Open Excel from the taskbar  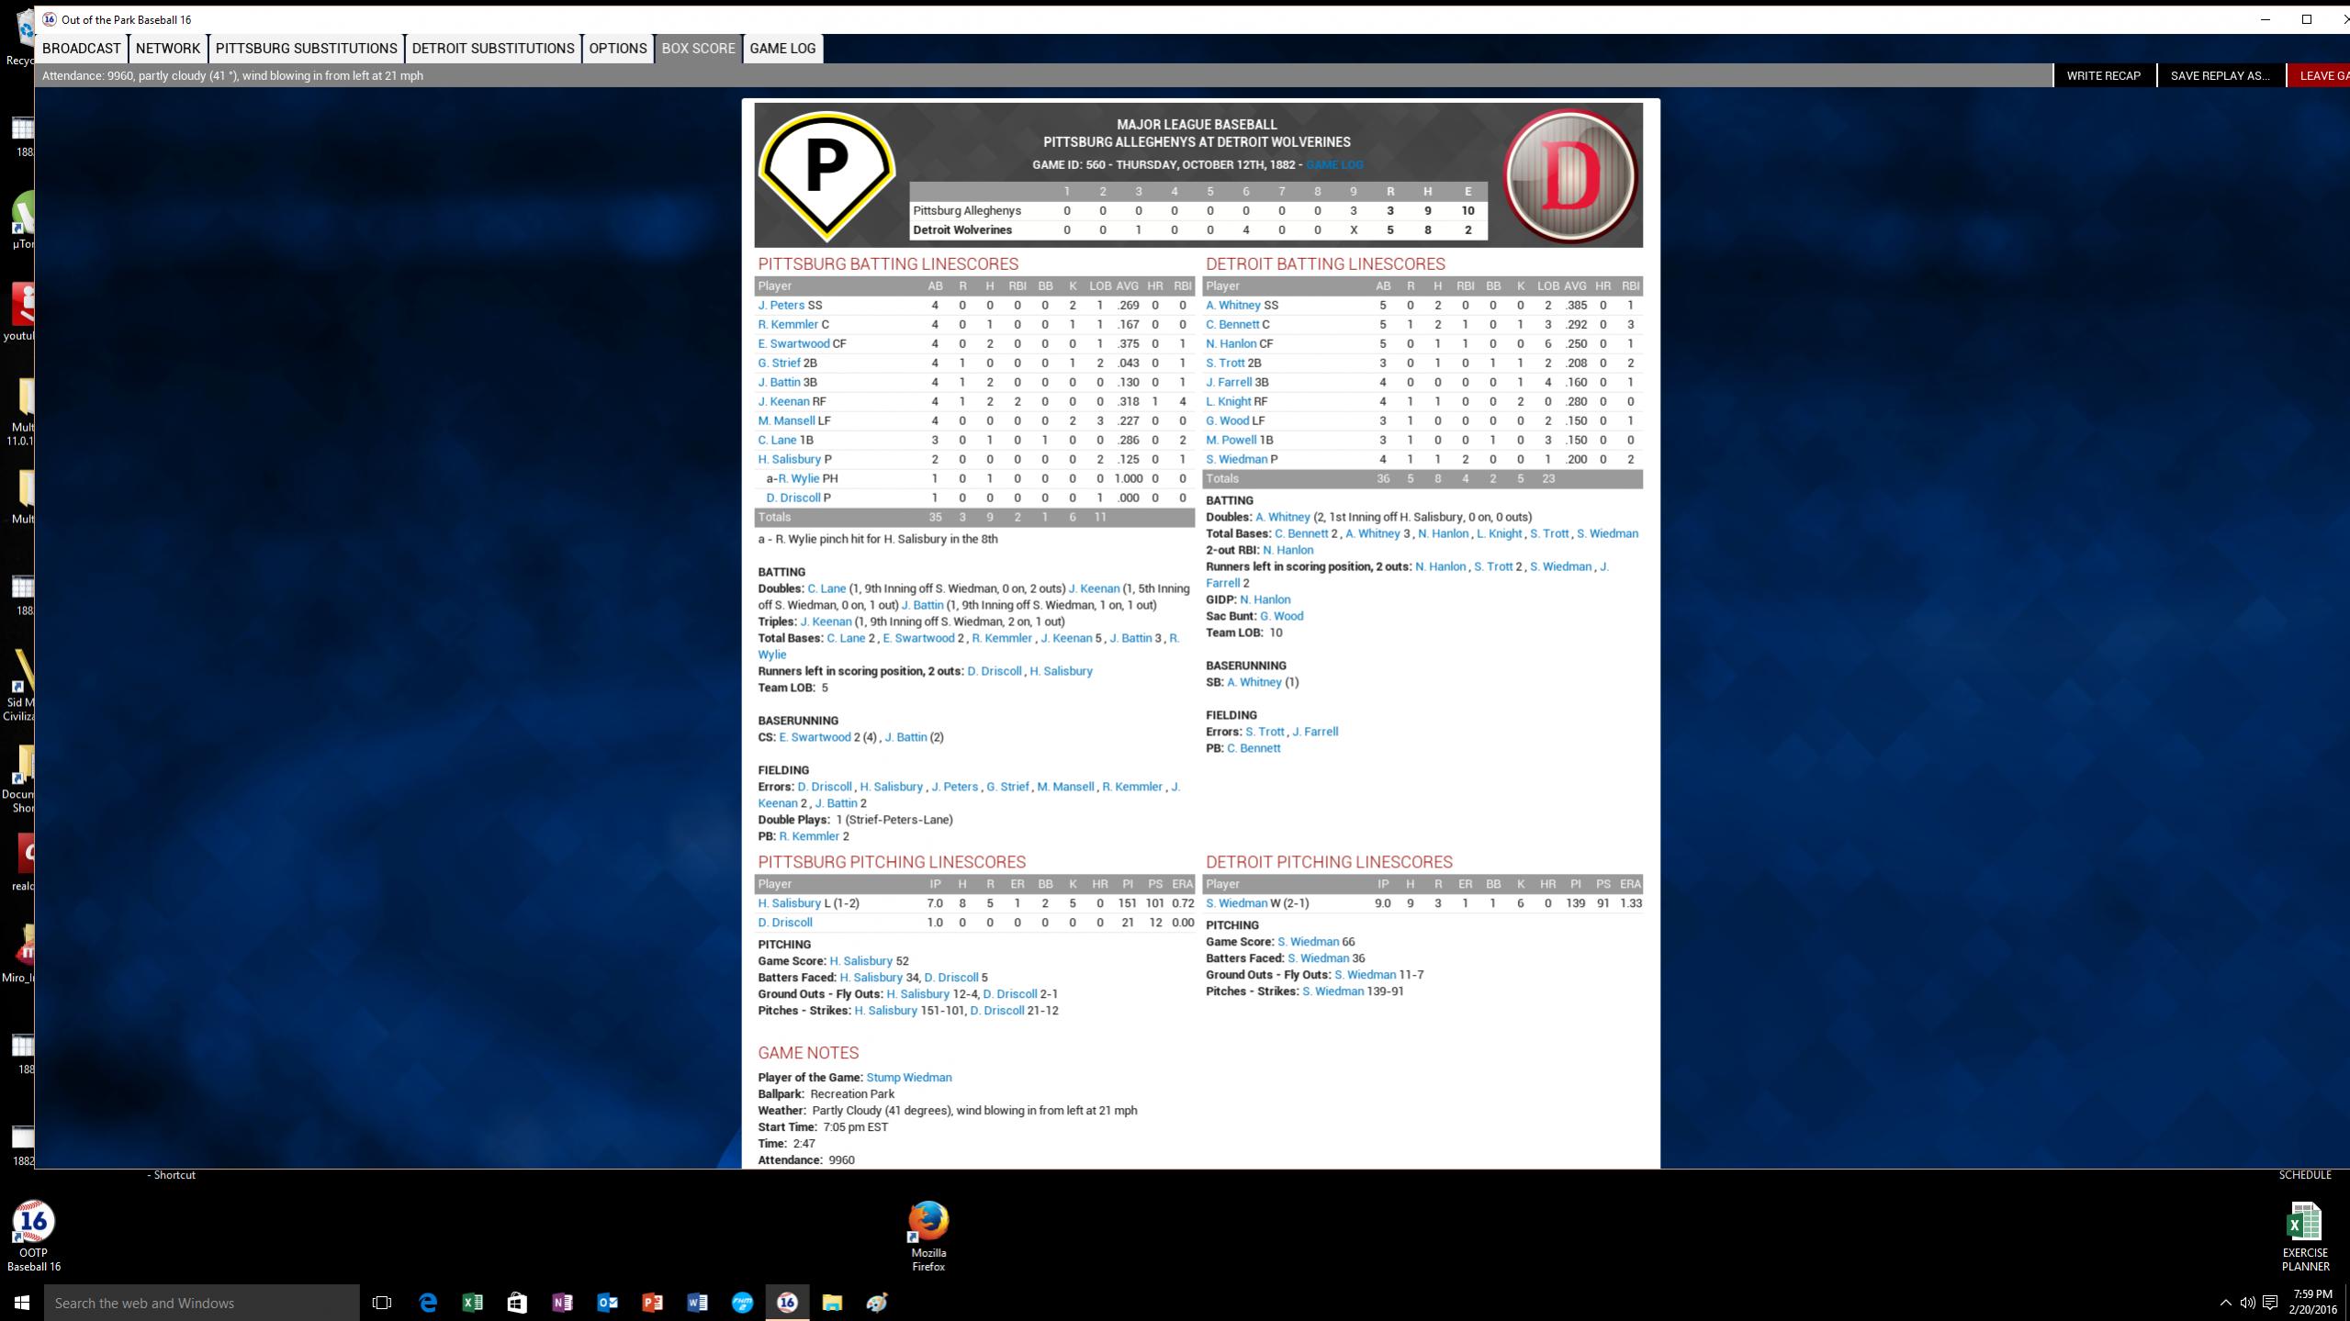[x=472, y=1302]
